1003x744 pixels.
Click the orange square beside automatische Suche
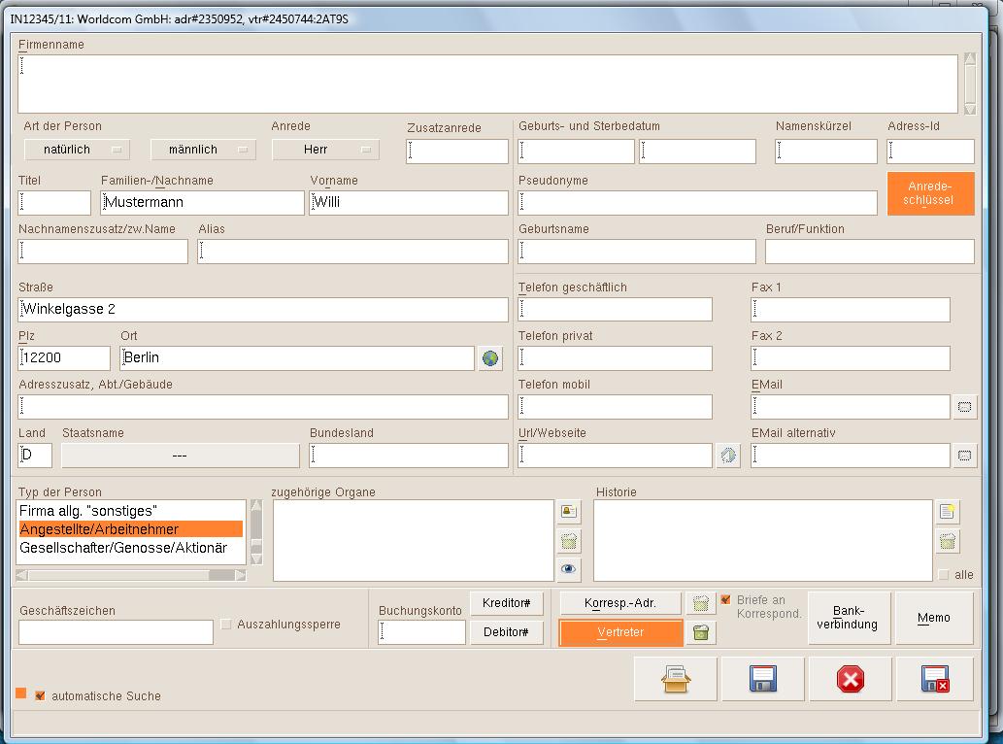[21, 693]
